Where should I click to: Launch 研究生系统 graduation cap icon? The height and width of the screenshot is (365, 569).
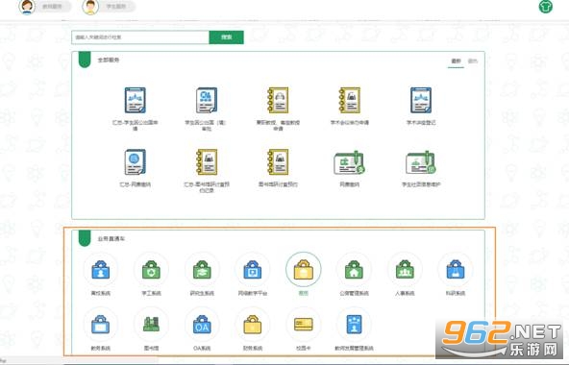click(202, 270)
